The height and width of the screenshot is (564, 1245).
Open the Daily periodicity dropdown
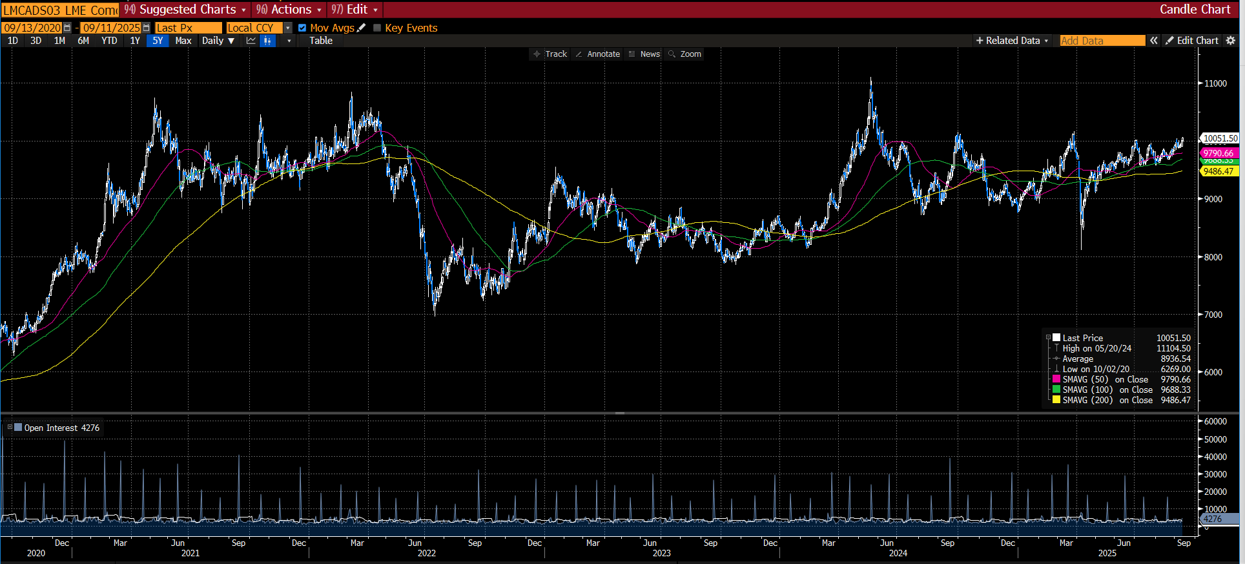pos(218,41)
